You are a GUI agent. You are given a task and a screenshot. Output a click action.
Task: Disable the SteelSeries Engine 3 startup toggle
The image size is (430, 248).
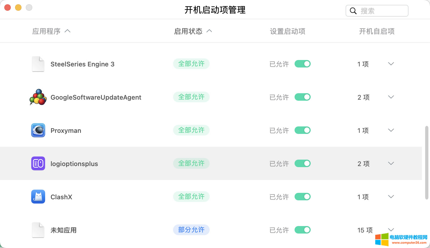[302, 64]
